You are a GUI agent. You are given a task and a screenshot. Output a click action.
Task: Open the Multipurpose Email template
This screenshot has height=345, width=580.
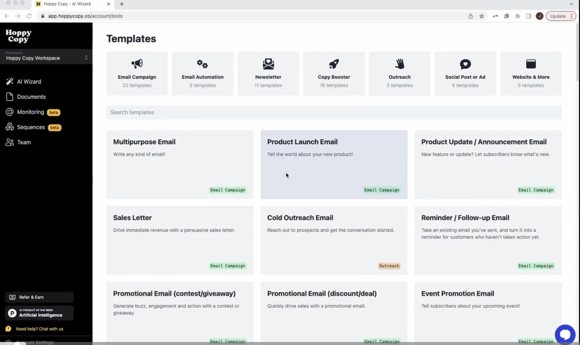point(180,164)
